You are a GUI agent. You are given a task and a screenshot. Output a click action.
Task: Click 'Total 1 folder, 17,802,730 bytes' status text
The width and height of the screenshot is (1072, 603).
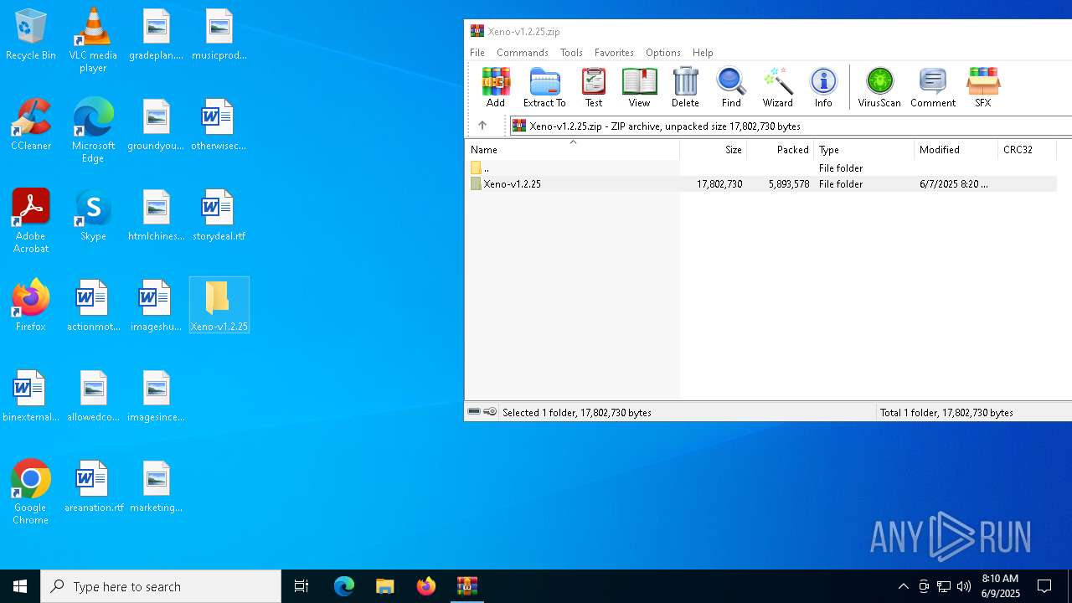click(x=946, y=413)
